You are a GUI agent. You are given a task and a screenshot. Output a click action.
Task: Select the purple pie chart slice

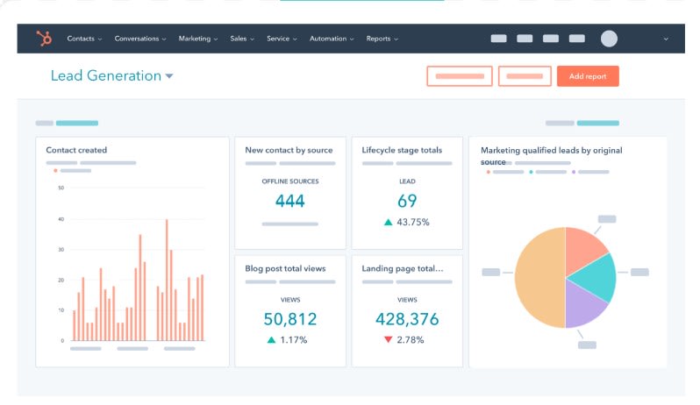[582, 306]
